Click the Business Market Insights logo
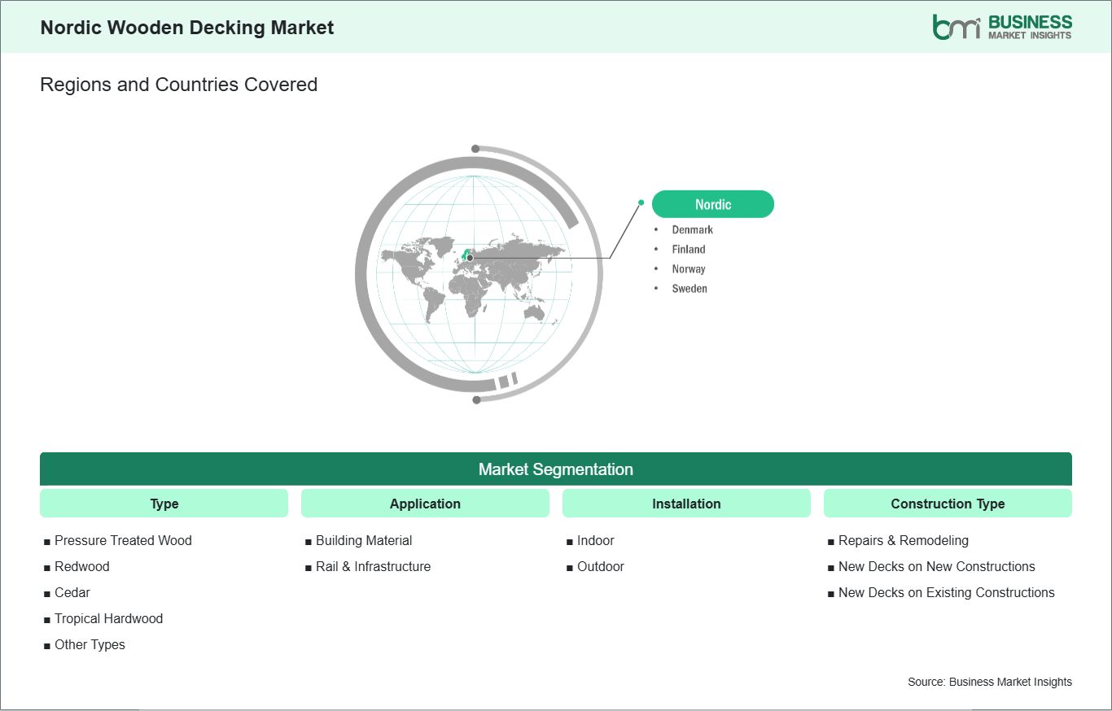Image resolution: width=1112 pixels, height=711 pixels. (x=1002, y=27)
